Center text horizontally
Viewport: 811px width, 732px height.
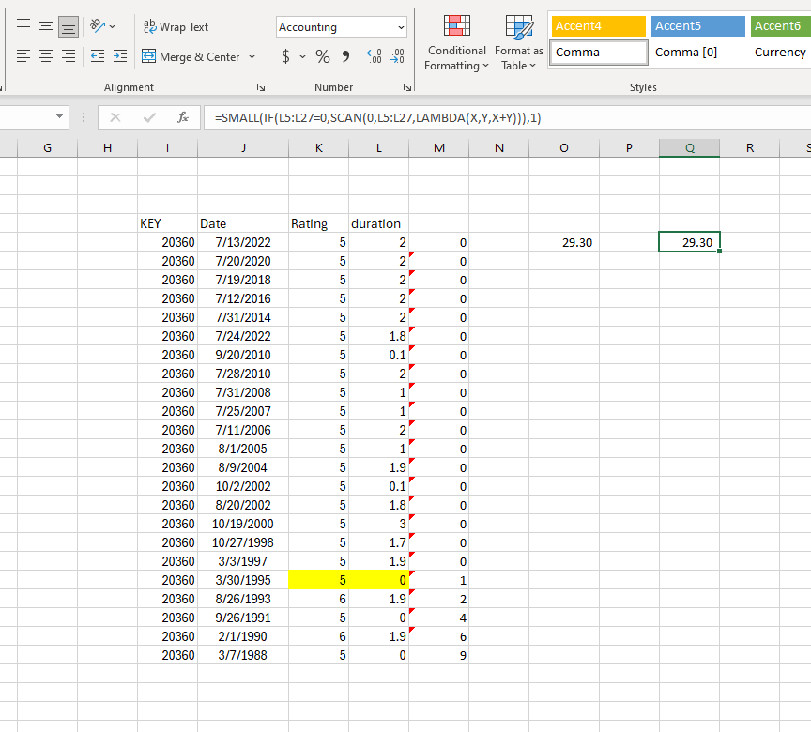tap(46, 55)
